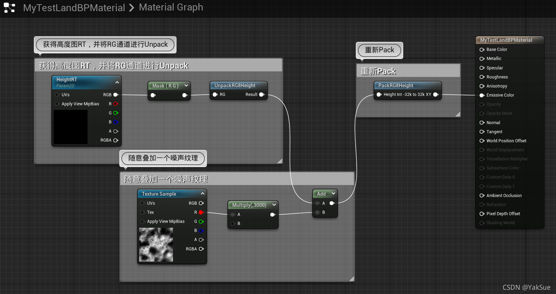Click Mask (R G) output pin

point(185,95)
